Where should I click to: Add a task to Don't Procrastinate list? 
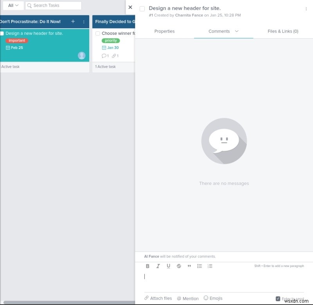click(x=73, y=22)
